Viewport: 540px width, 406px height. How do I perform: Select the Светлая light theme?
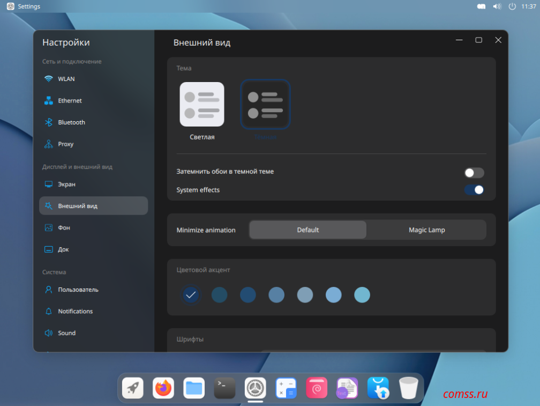[202, 104]
